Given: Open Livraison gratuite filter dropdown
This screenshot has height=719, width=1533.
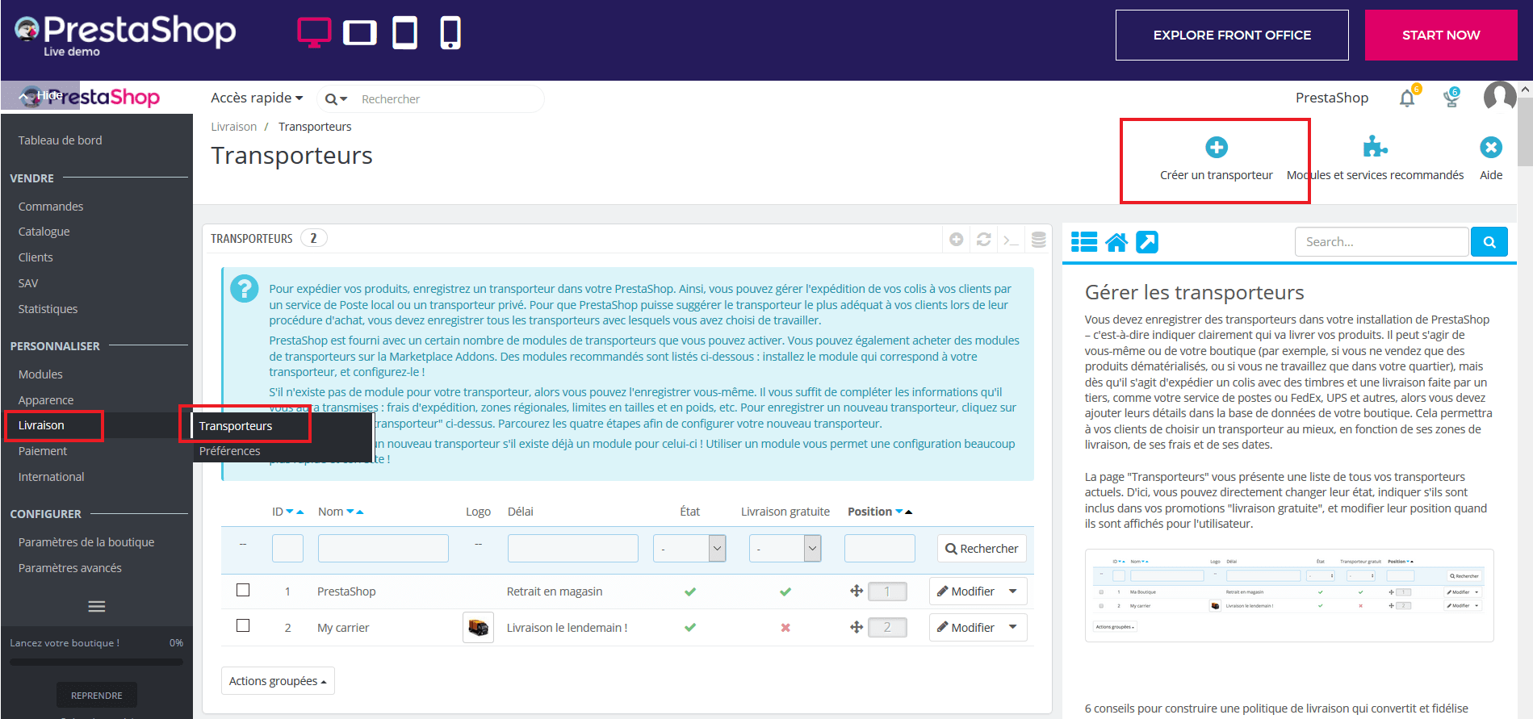Looking at the screenshot, I should pos(785,549).
